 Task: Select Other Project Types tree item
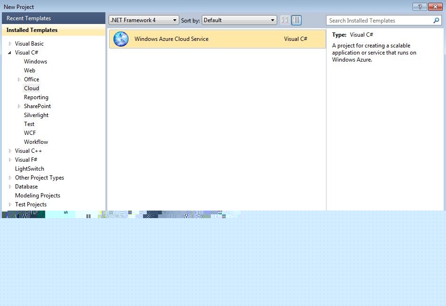[40, 178]
